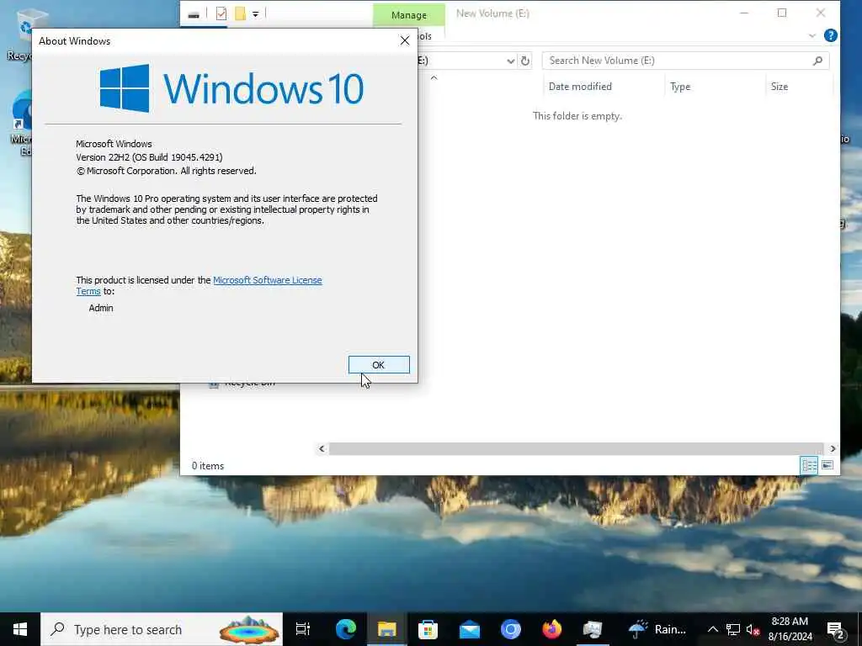The width and height of the screenshot is (862, 646).
Task: Collapse column sort chevron above file list
Action: (x=434, y=77)
